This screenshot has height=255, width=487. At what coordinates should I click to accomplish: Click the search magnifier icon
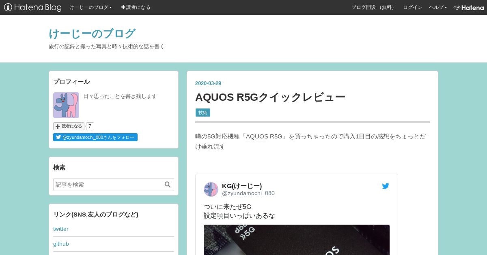click(168, 185)
